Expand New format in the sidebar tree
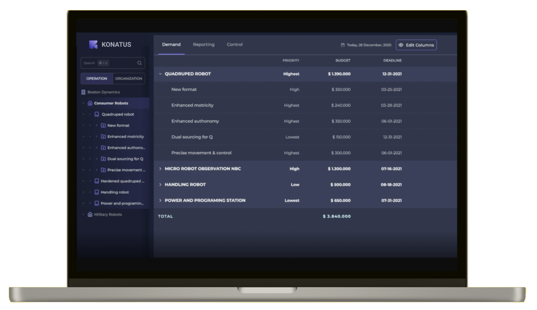This screenshot has height=310, width=537. 97,125
